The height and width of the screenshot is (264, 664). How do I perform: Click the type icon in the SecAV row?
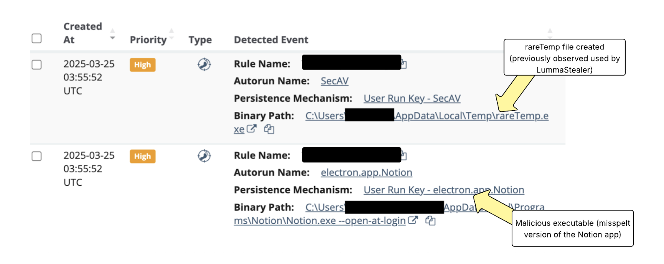[x=204, y=65]
